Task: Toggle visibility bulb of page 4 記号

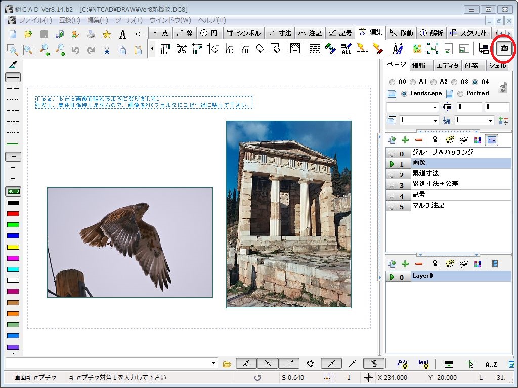Action: [391, 196]
